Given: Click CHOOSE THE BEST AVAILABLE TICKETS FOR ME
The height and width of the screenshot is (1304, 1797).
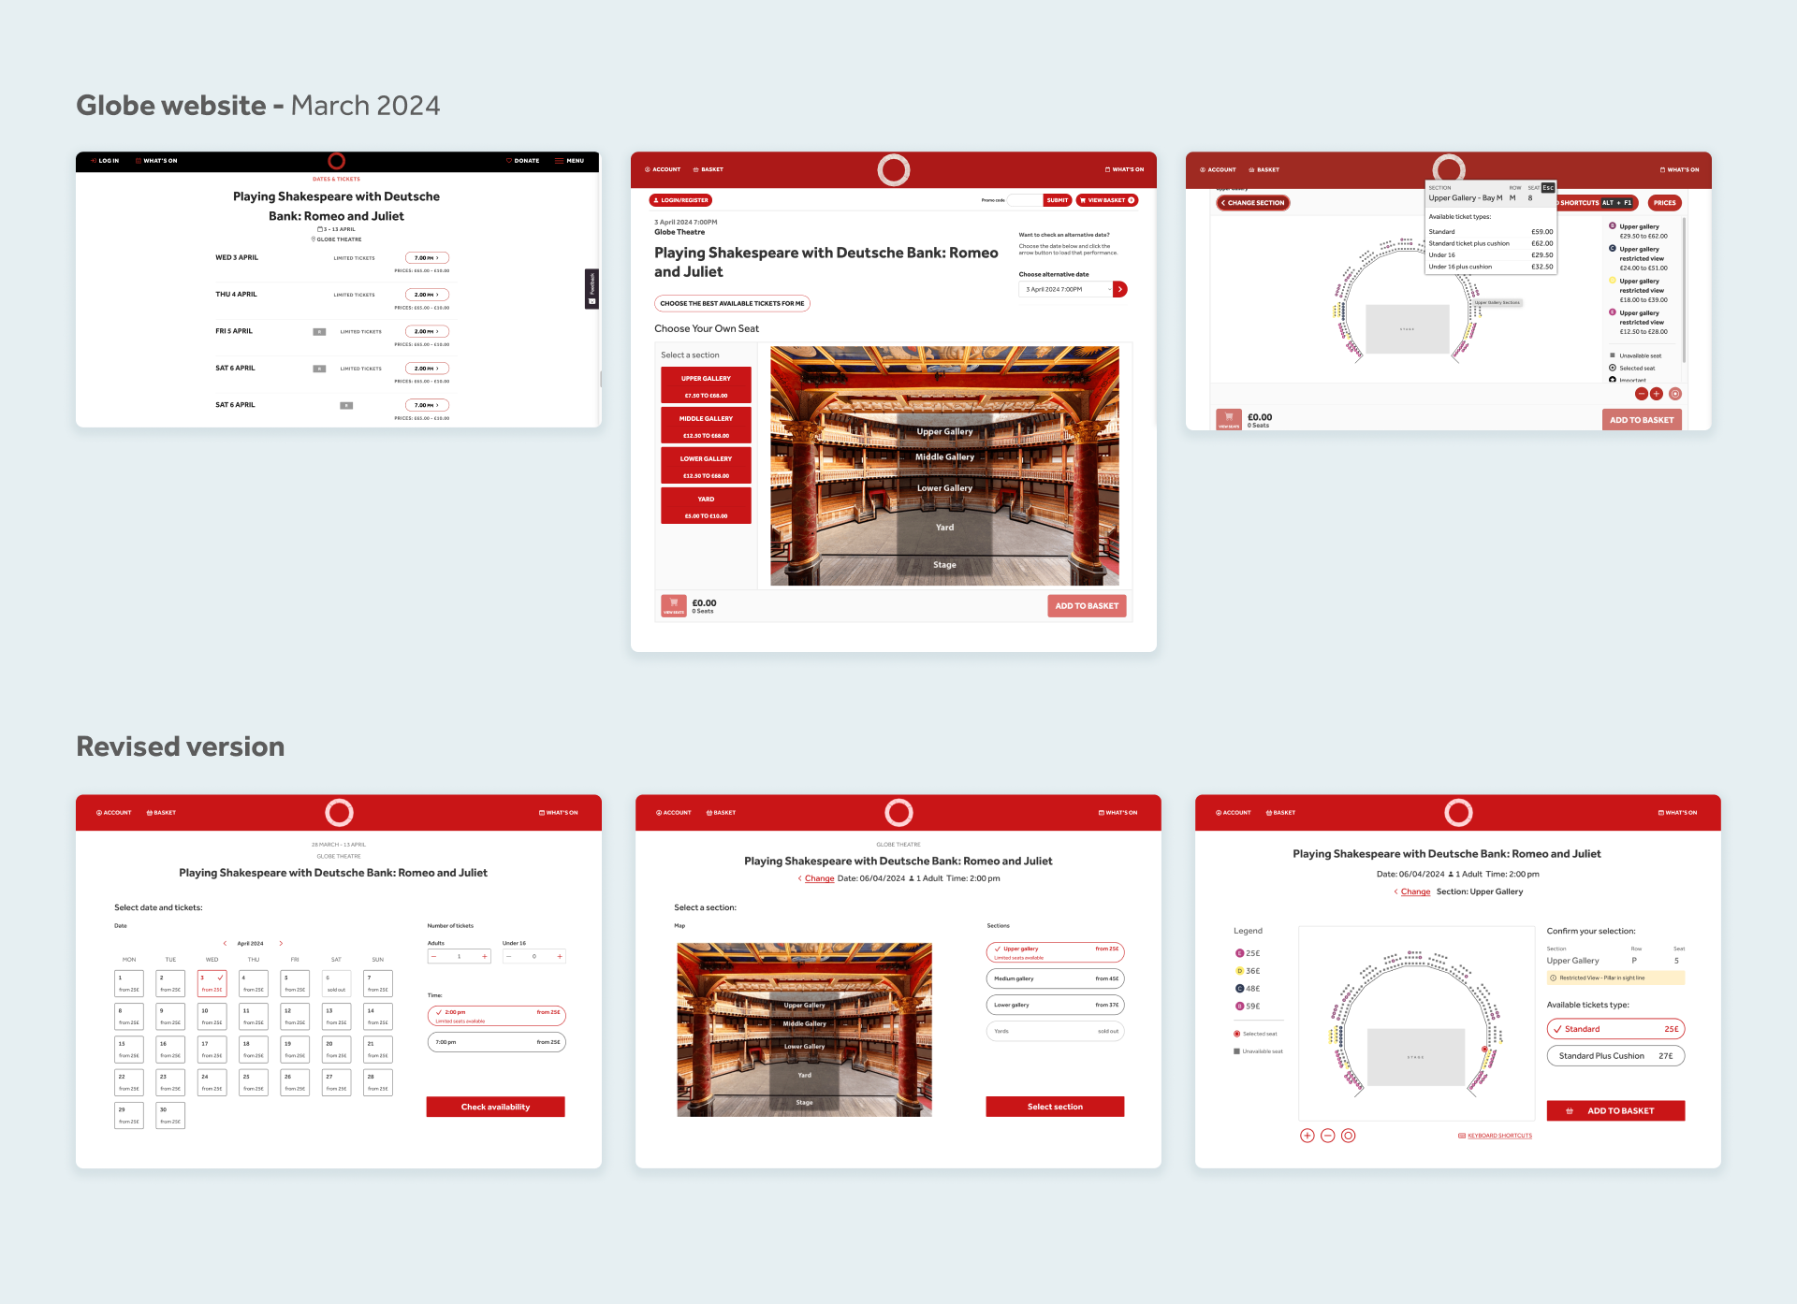Looking at the screenshot, I should (x=732, y=303).
